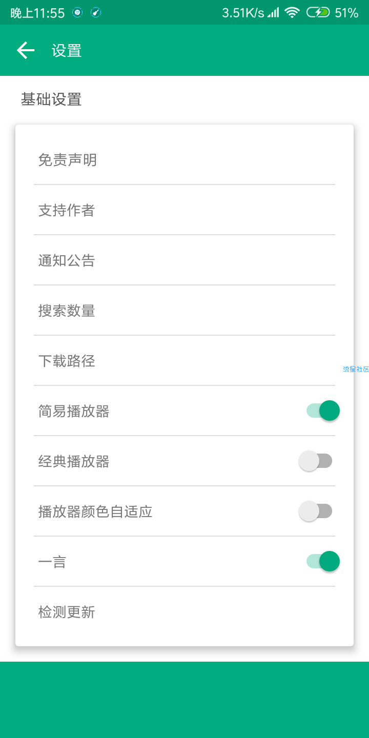Disable the 简易播放器 switch

[x=323, y=411]
